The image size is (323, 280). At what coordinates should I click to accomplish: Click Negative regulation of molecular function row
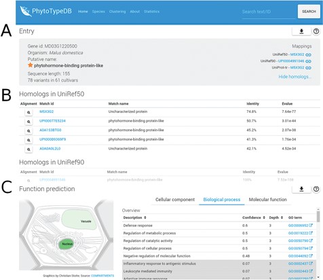pos(218,256)
